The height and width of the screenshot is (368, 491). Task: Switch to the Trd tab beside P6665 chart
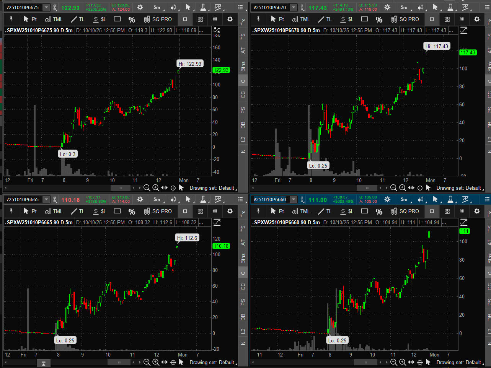pyautogui.click(x=243, y=214)
